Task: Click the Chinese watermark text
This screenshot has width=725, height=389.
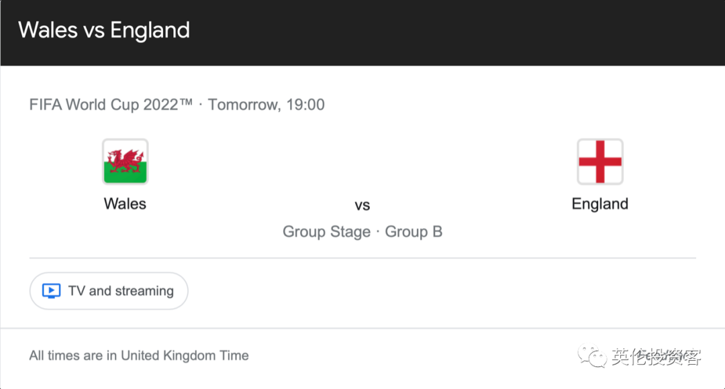Action: (x=656, y=357)
